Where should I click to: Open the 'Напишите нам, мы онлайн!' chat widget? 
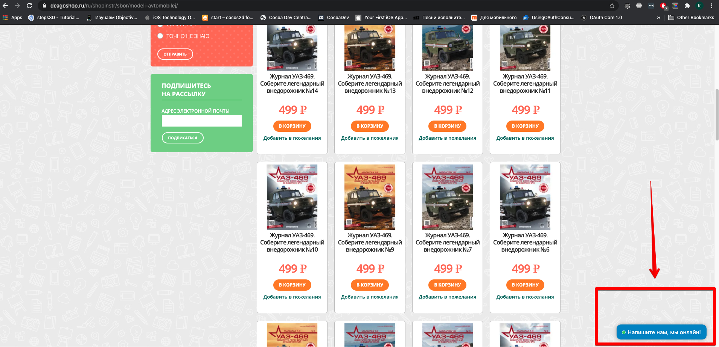(x=661, y=332)
